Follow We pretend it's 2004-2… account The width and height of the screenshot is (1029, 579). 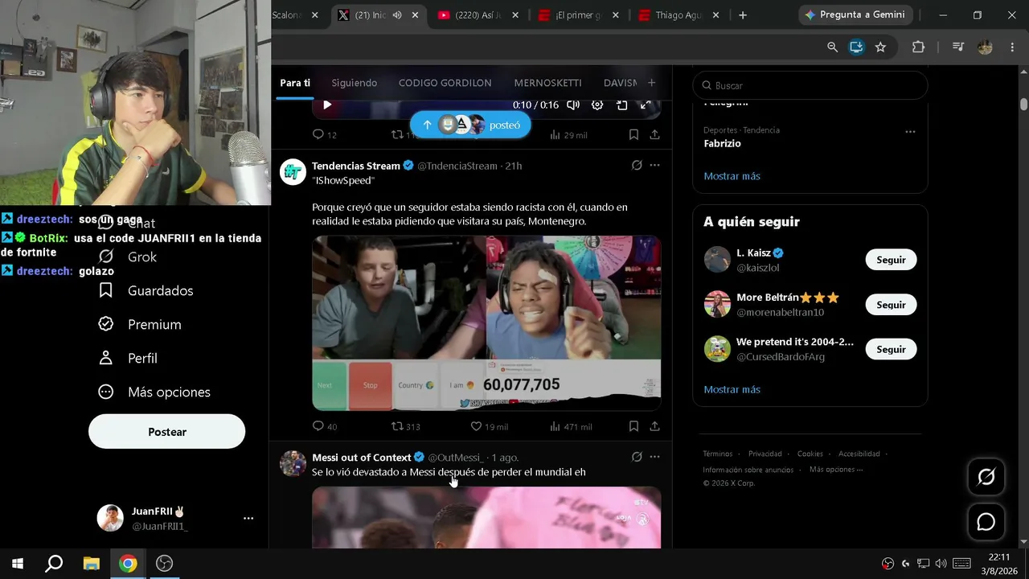[891, 349]
